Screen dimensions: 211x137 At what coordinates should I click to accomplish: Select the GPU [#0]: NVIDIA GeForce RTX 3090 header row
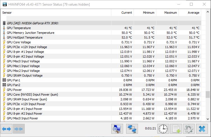click(102, 23)
